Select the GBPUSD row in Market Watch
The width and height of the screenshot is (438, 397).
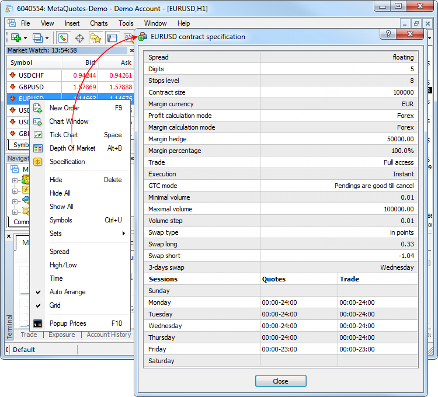tap(32, 87)
